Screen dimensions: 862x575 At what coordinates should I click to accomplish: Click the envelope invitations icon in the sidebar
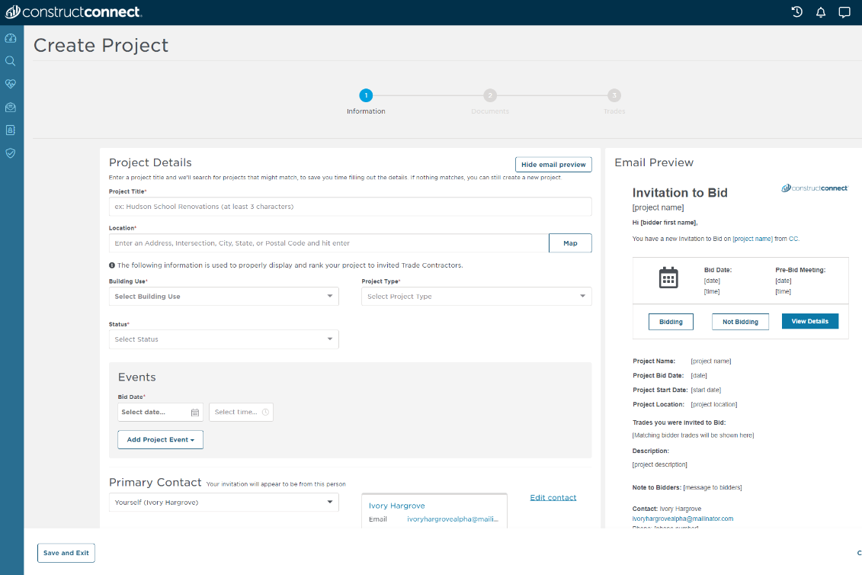point(11,107)
